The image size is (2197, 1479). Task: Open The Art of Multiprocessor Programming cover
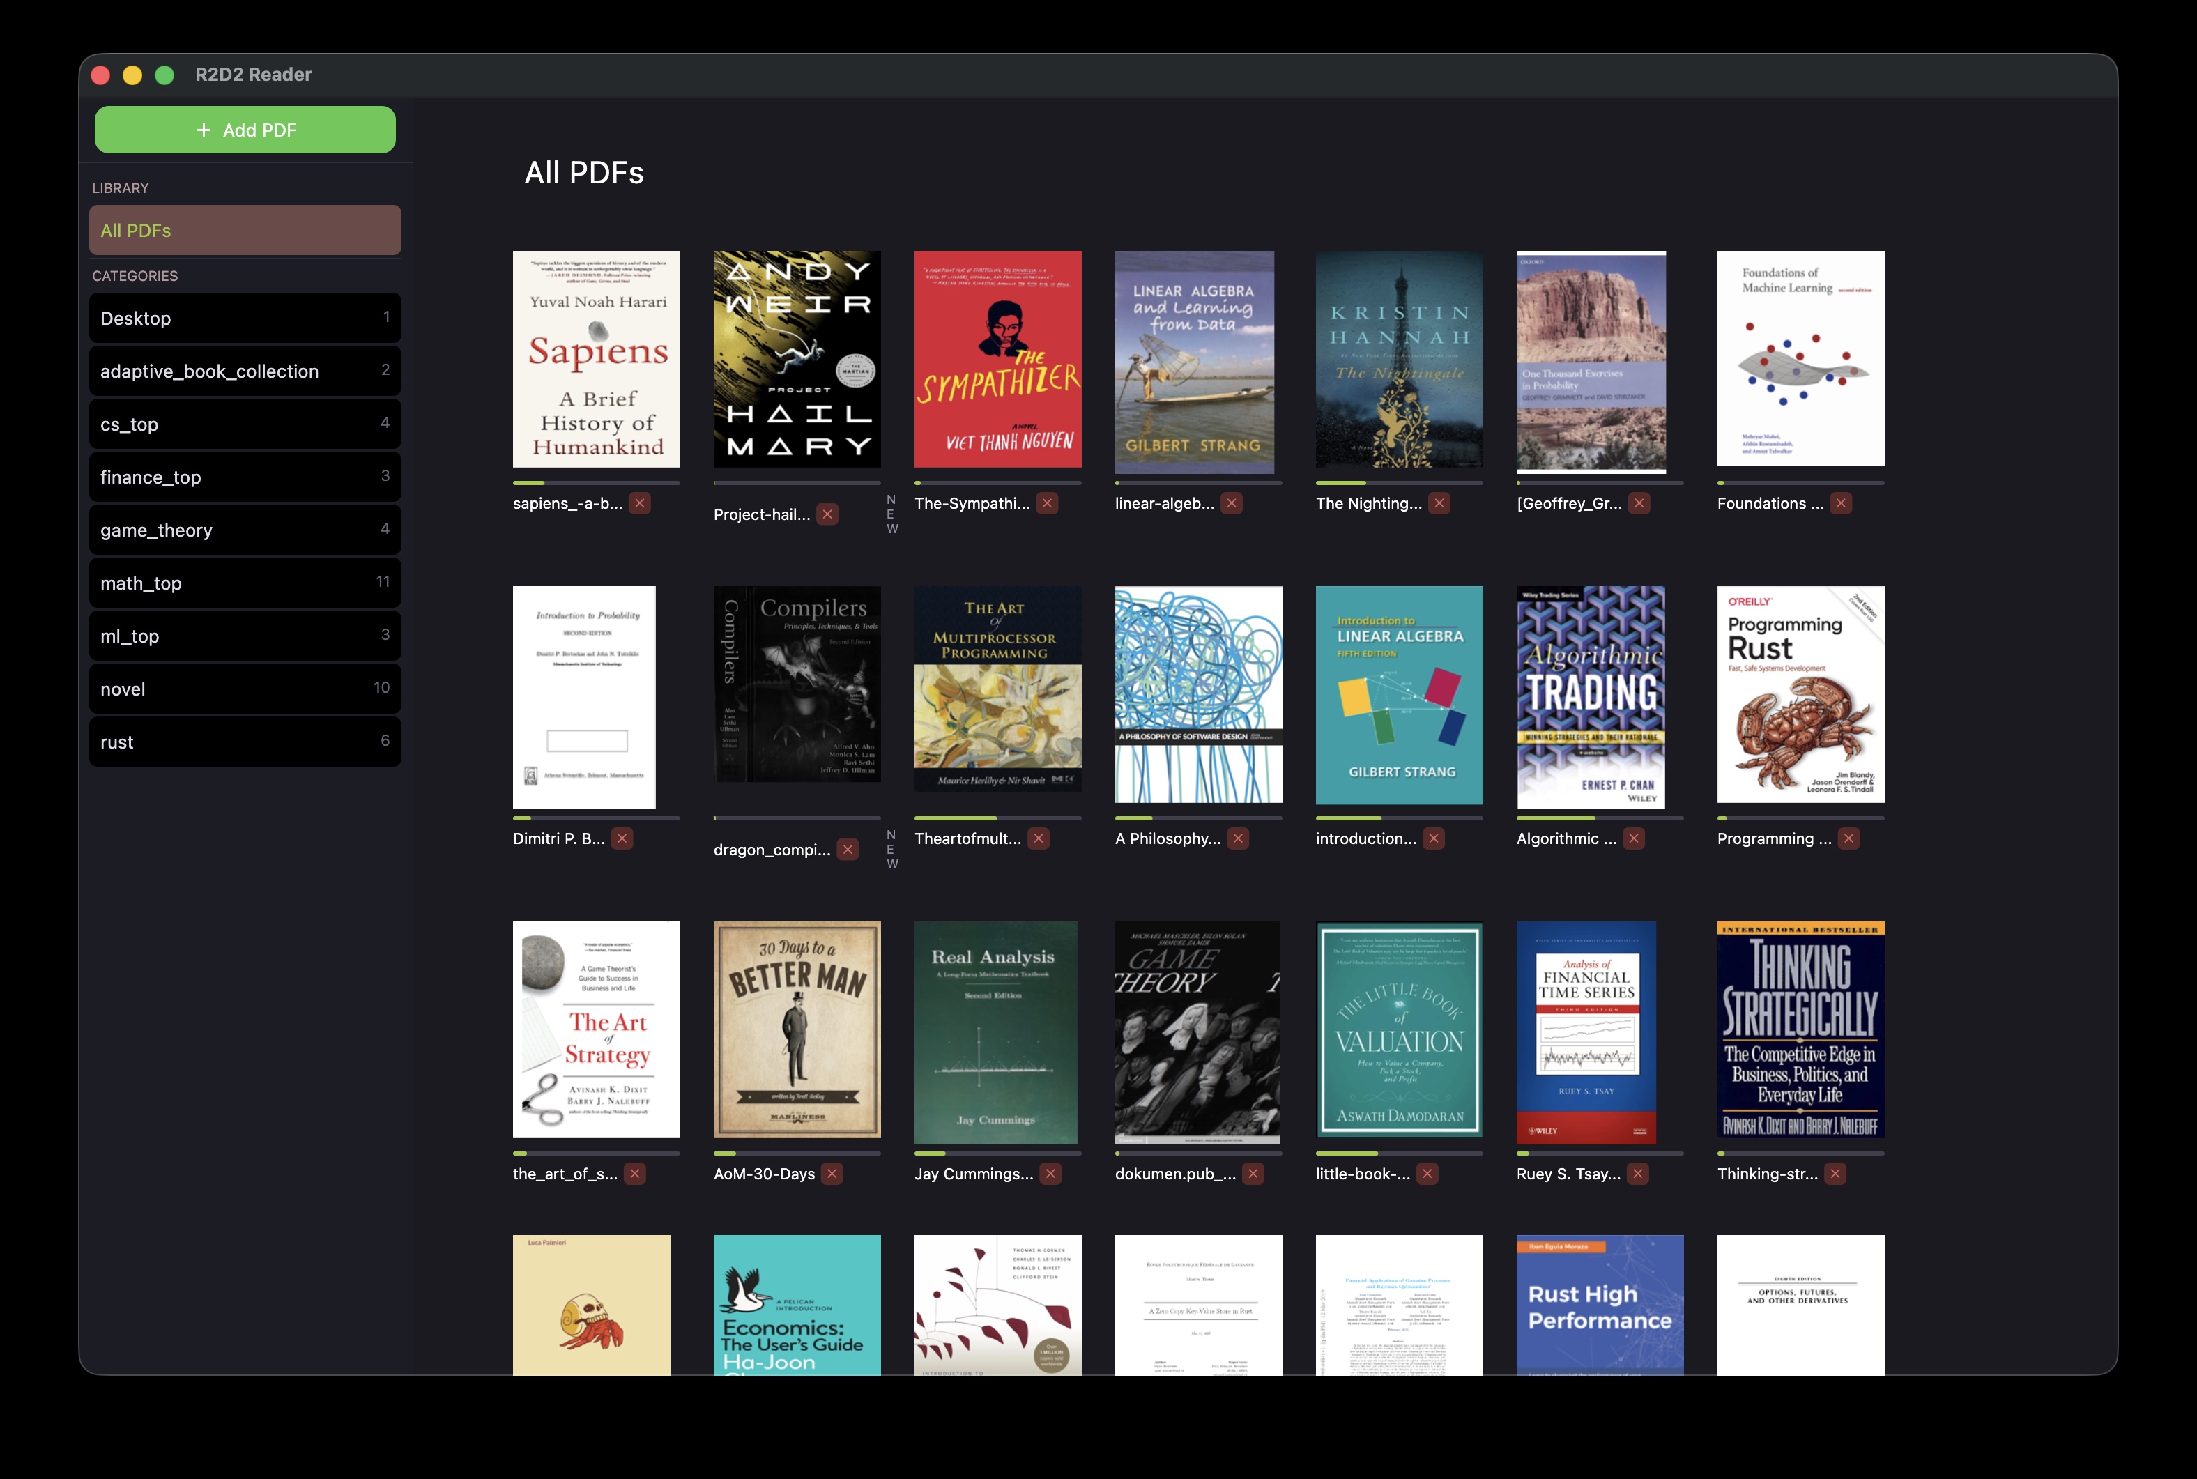click(998, 689)
